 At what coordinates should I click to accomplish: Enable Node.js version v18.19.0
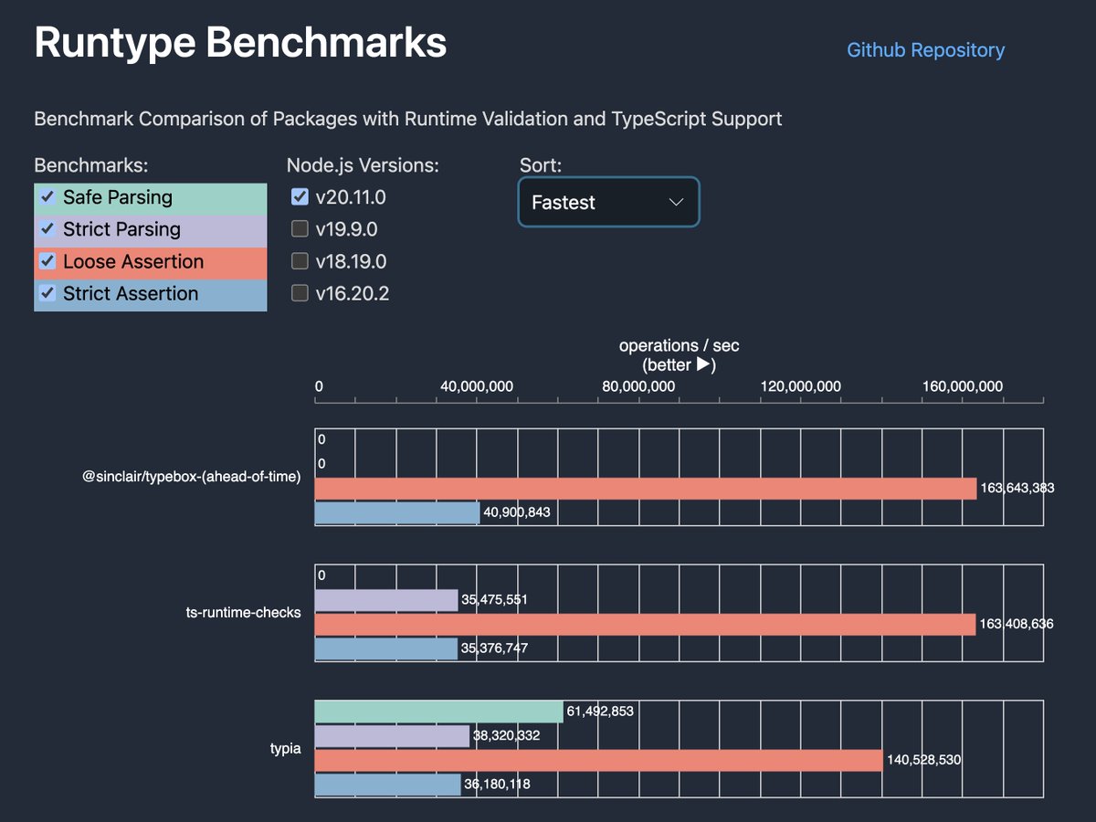300,261
